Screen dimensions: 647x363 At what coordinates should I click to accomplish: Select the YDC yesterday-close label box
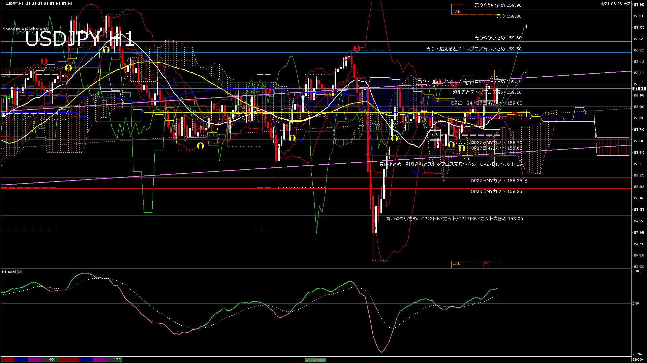435,134
